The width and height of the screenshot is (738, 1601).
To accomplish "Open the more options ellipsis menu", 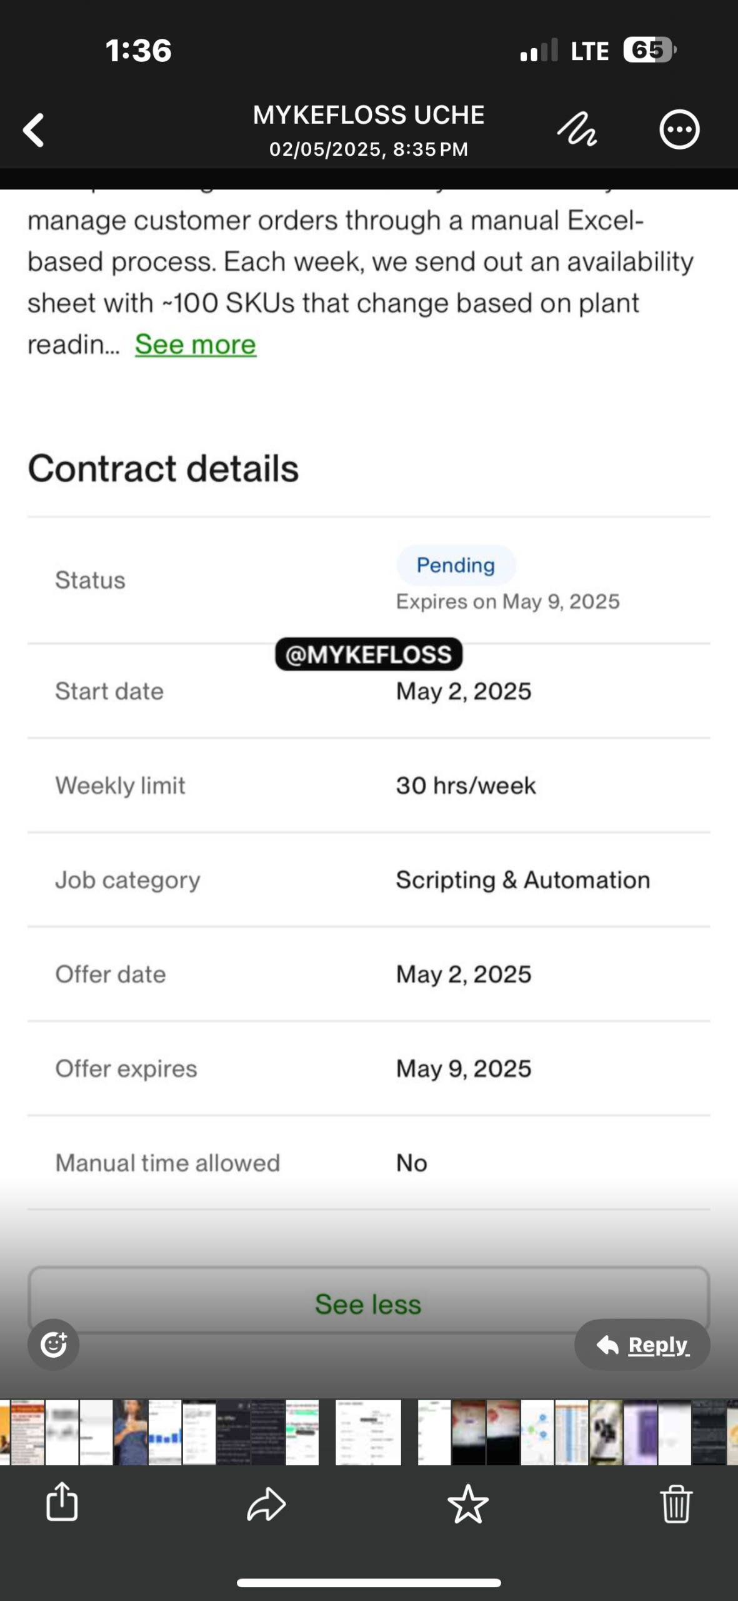I will coord(679,130).
